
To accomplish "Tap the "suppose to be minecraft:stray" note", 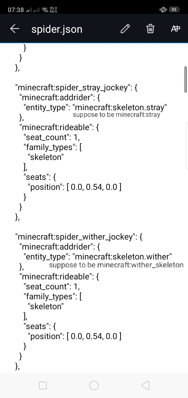I will pos(116,115).
